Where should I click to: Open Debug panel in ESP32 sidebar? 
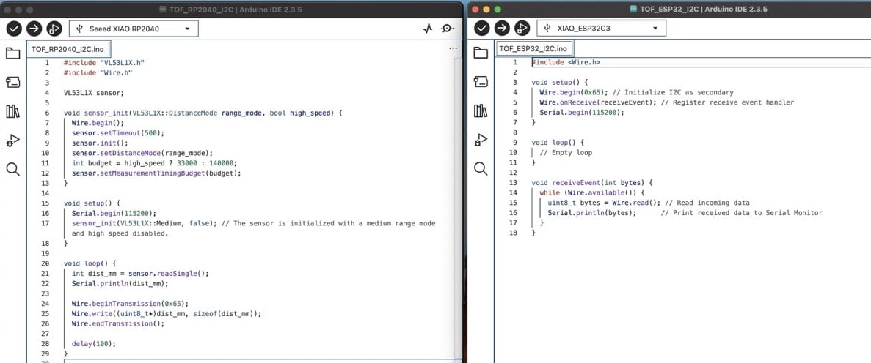coord(481,141)
